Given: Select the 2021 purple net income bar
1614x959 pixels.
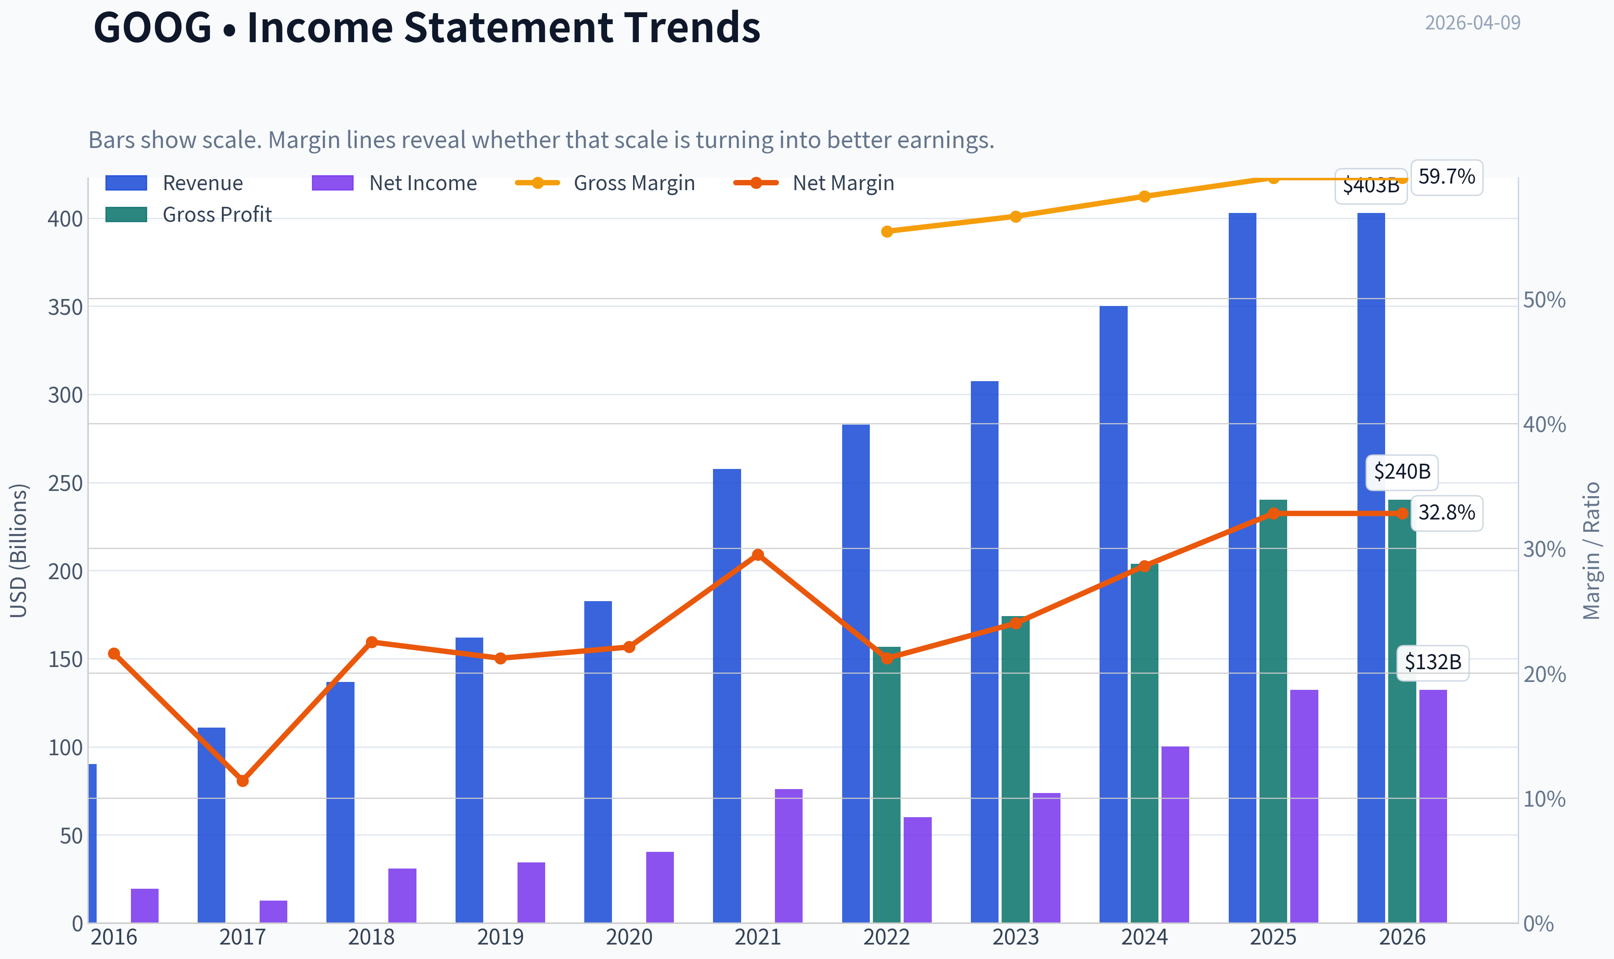Looking at the screenshot, I should 789,856.
